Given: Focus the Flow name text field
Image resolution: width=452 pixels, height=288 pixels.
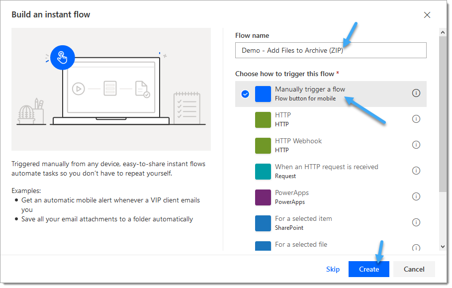Looking at the screenshot, I should (x=331, y=50).
